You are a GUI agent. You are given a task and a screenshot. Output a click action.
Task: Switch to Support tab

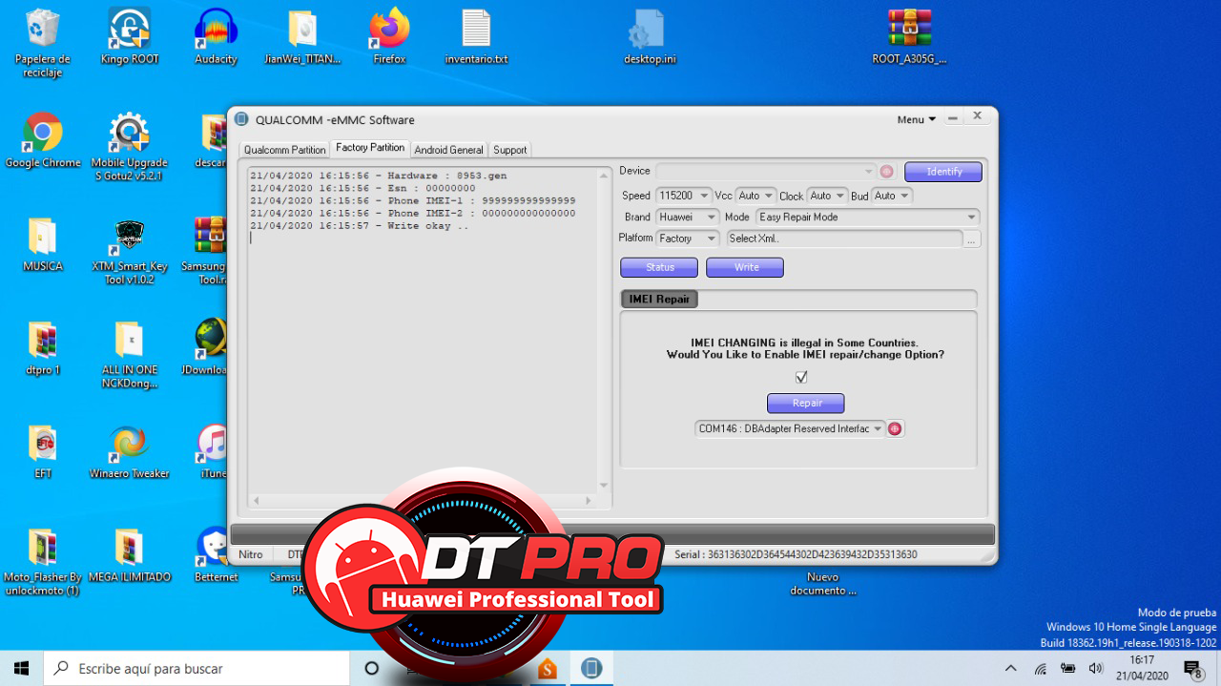(x=509, y=150)
